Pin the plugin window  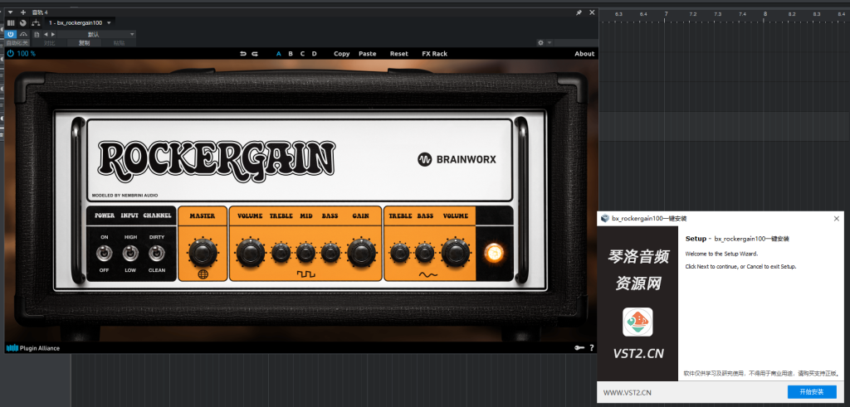579,13
